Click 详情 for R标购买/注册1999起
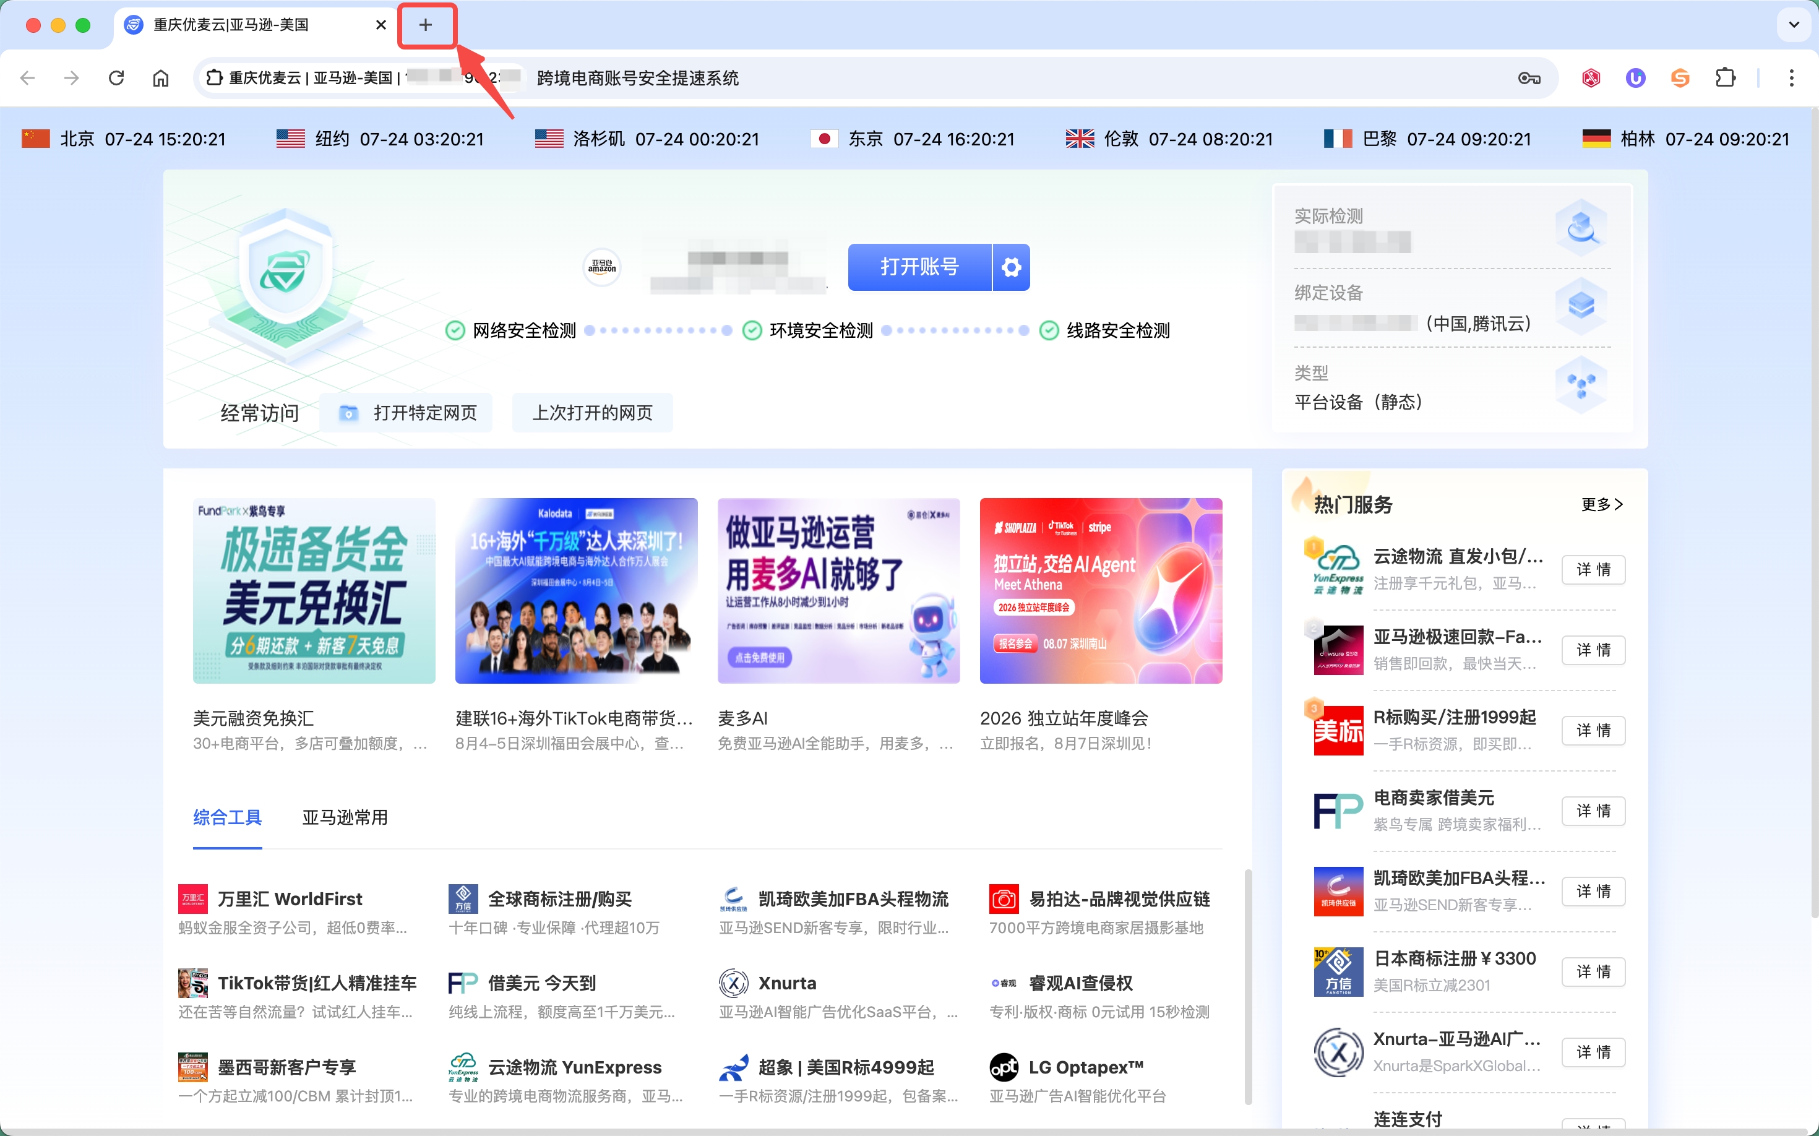This screenshot has height=1136, width=1819. pos(1593,730)
